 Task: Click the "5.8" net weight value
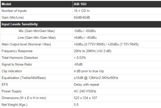click(x=76, y=105)
